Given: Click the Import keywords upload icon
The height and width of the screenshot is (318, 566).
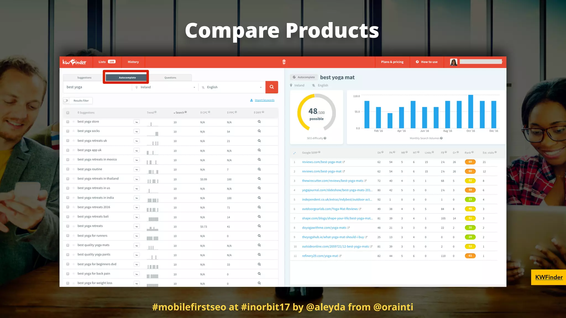Looking at the screenshot, I should 251,100.
